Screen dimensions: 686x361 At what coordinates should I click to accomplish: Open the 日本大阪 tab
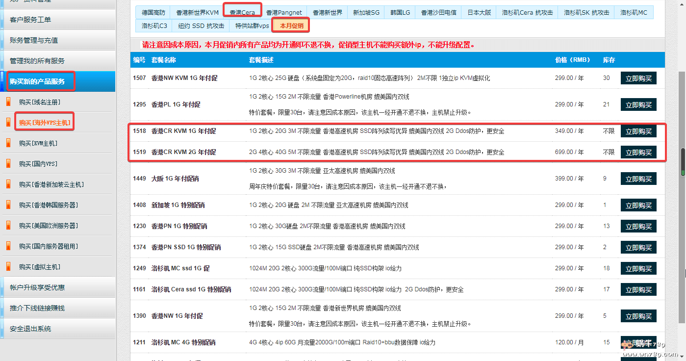click(x=478, y=12)
